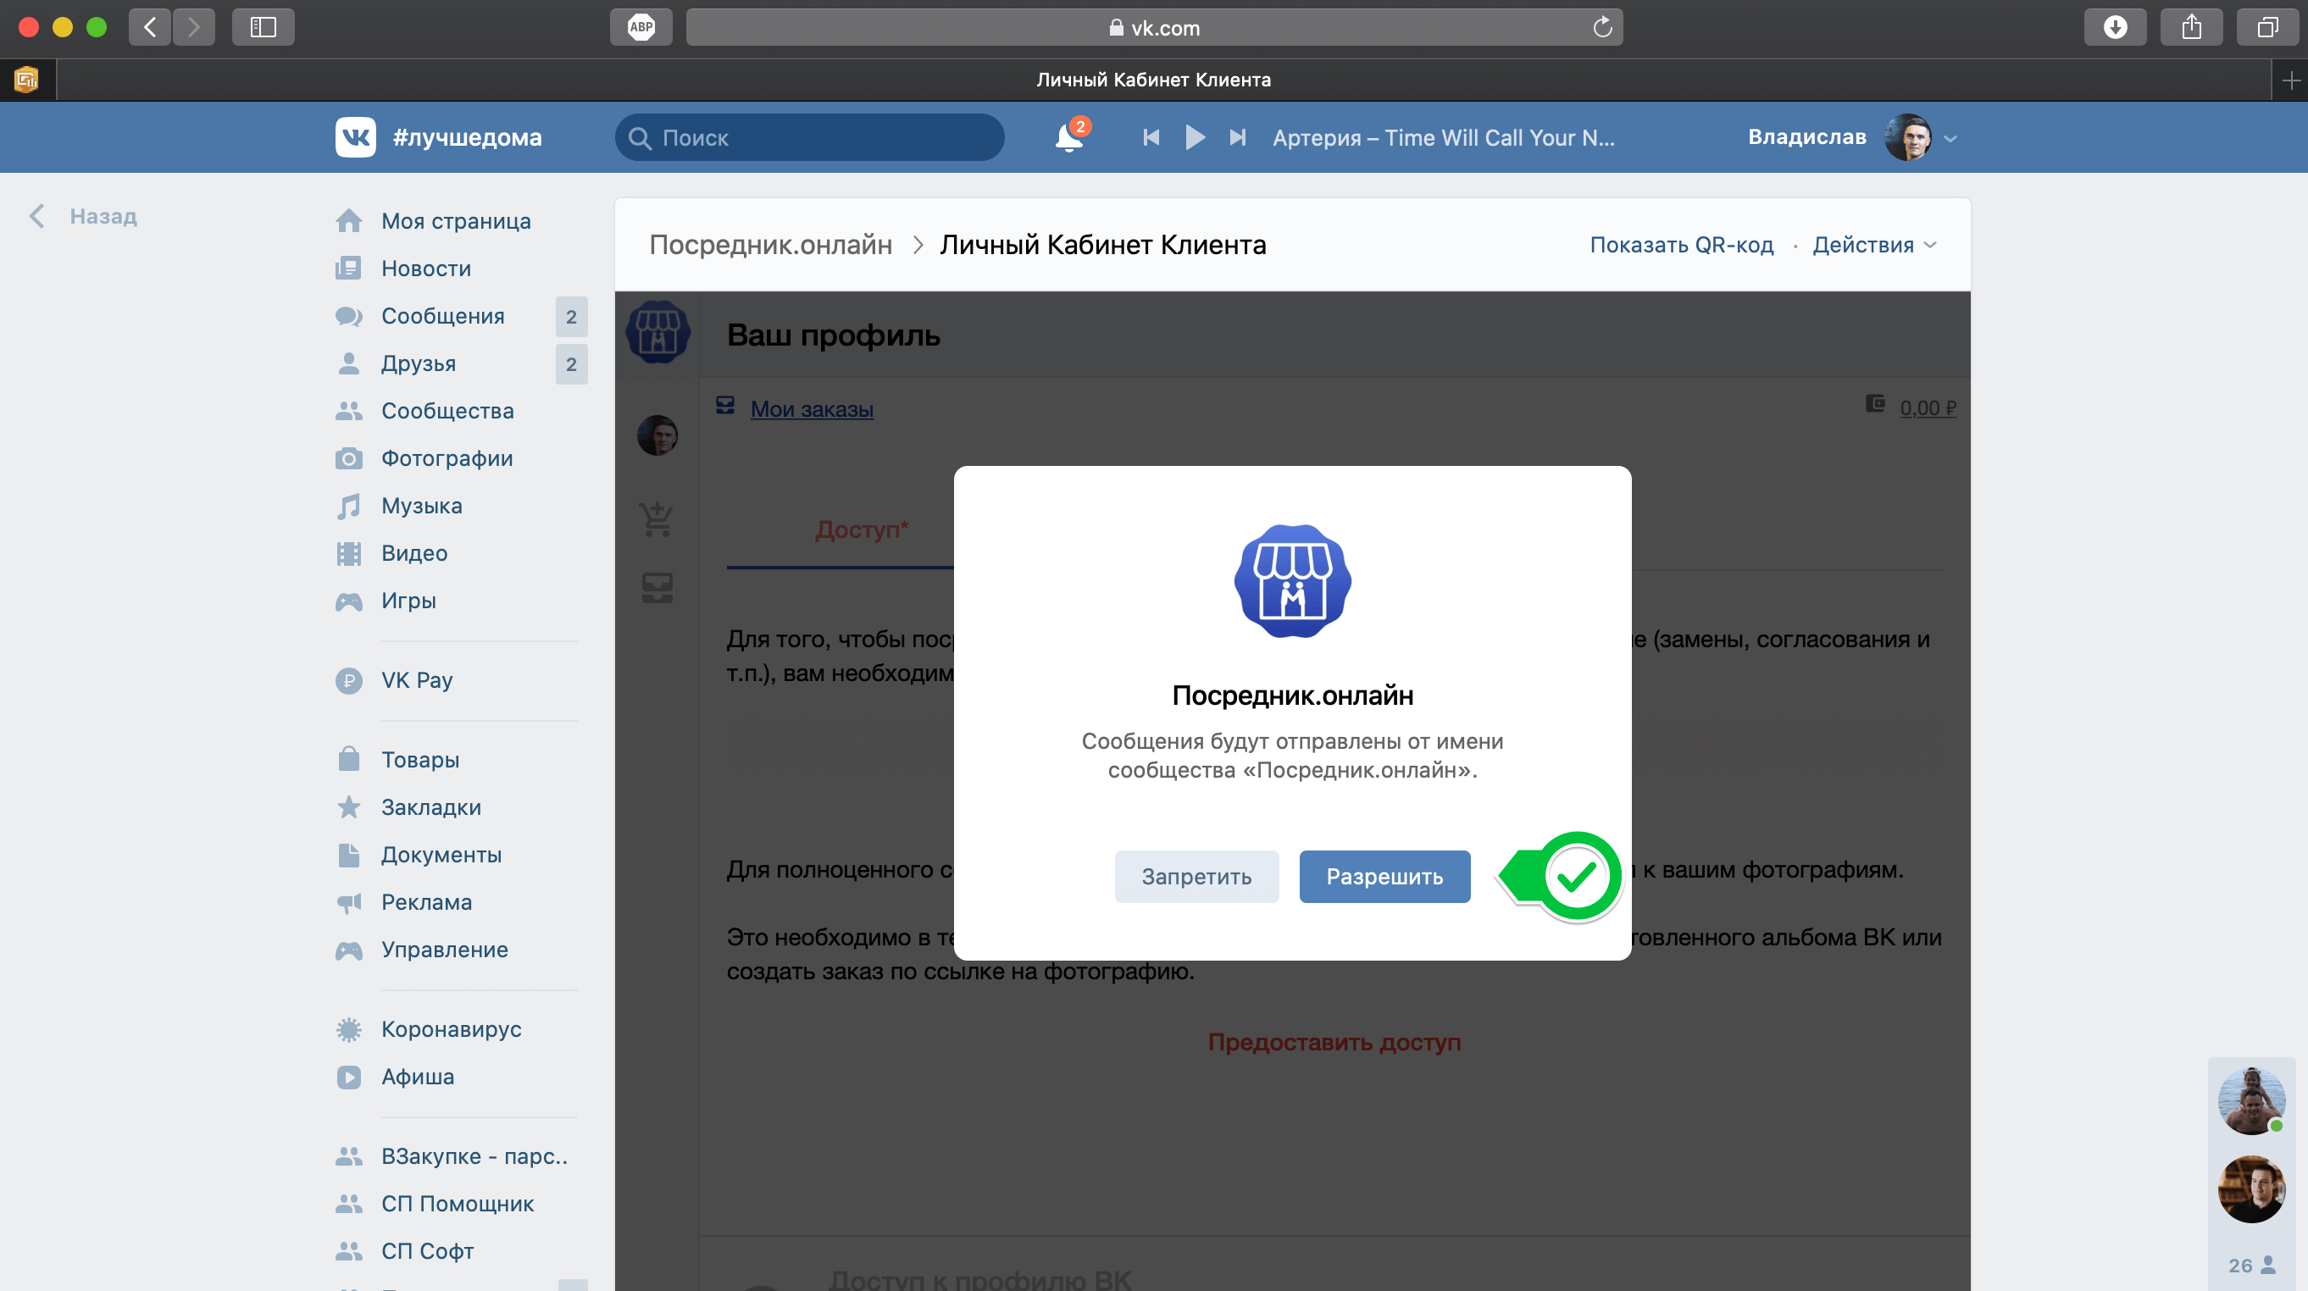Screen dimensions: 2308x1291
Task: Play the current music track
Action: pyautogui.click(x=1195, y=137)
